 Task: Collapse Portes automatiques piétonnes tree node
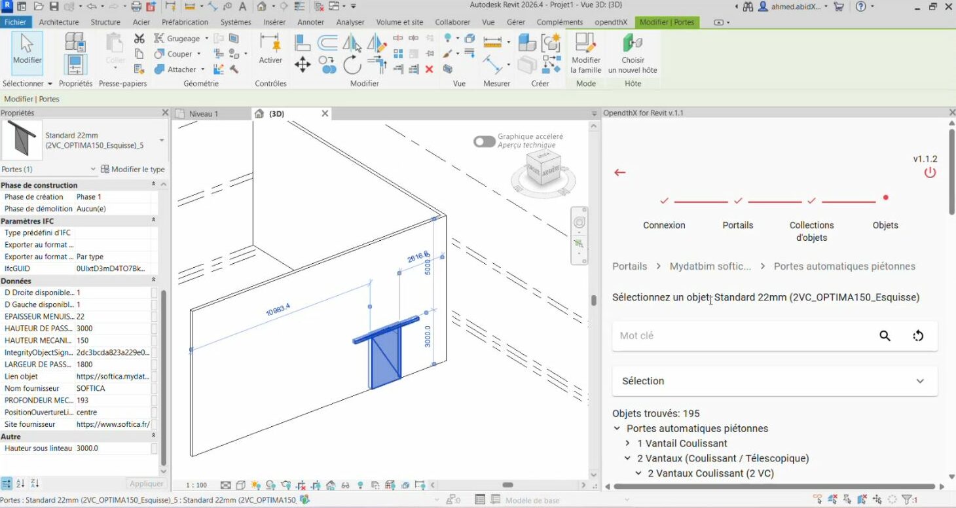[617, 429]
